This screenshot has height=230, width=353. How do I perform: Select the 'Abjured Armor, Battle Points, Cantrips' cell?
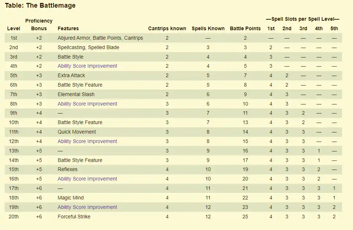(100, 38)
